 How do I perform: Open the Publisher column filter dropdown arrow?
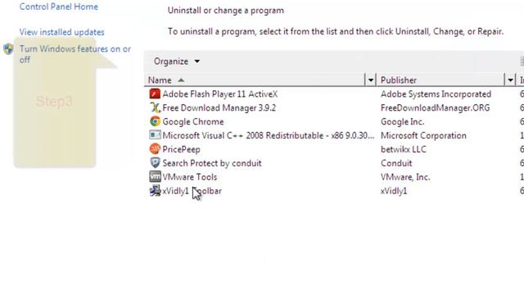(x=510, y=80)
